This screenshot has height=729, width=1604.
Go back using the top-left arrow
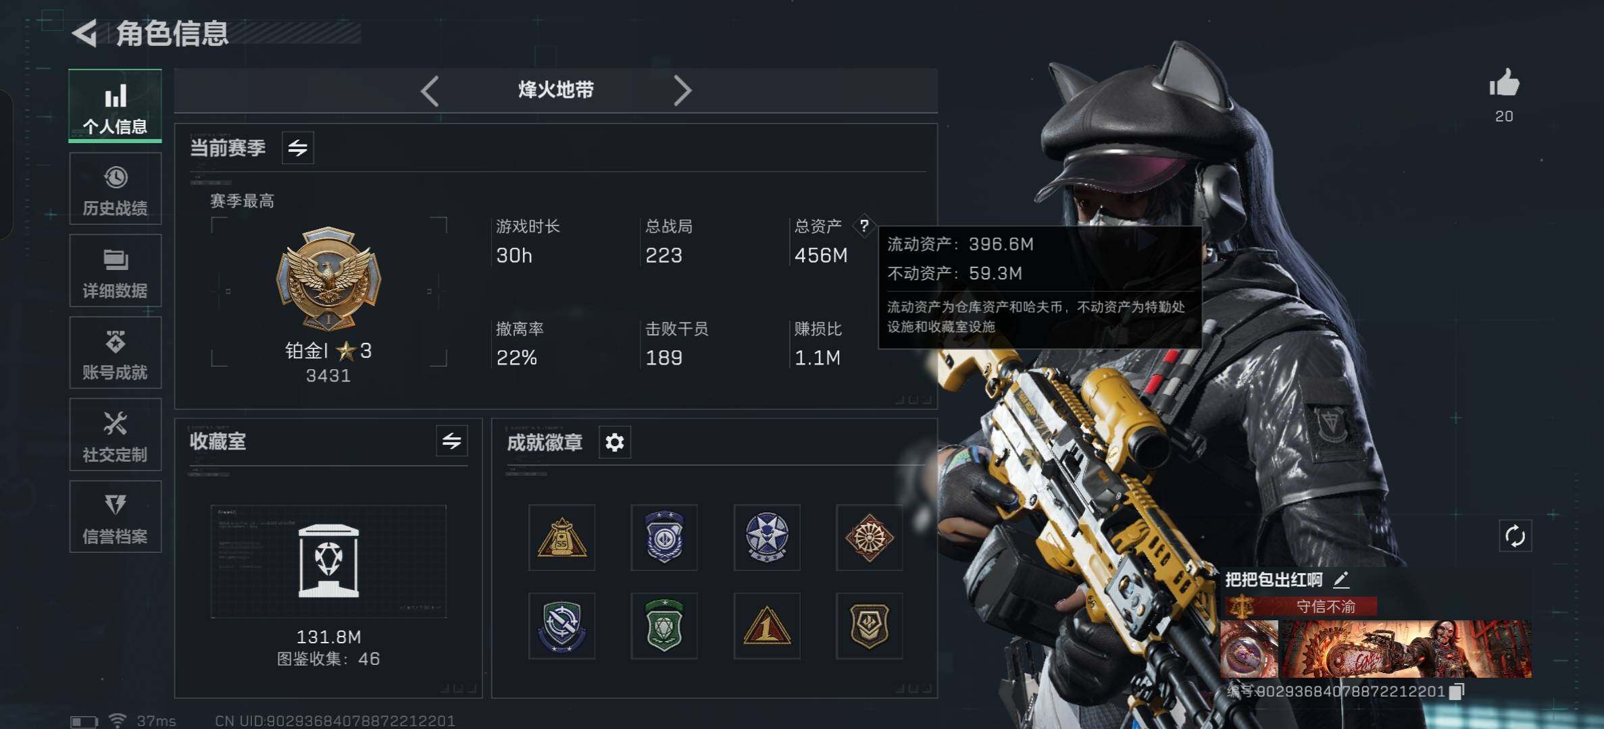(x=85, y=33)
